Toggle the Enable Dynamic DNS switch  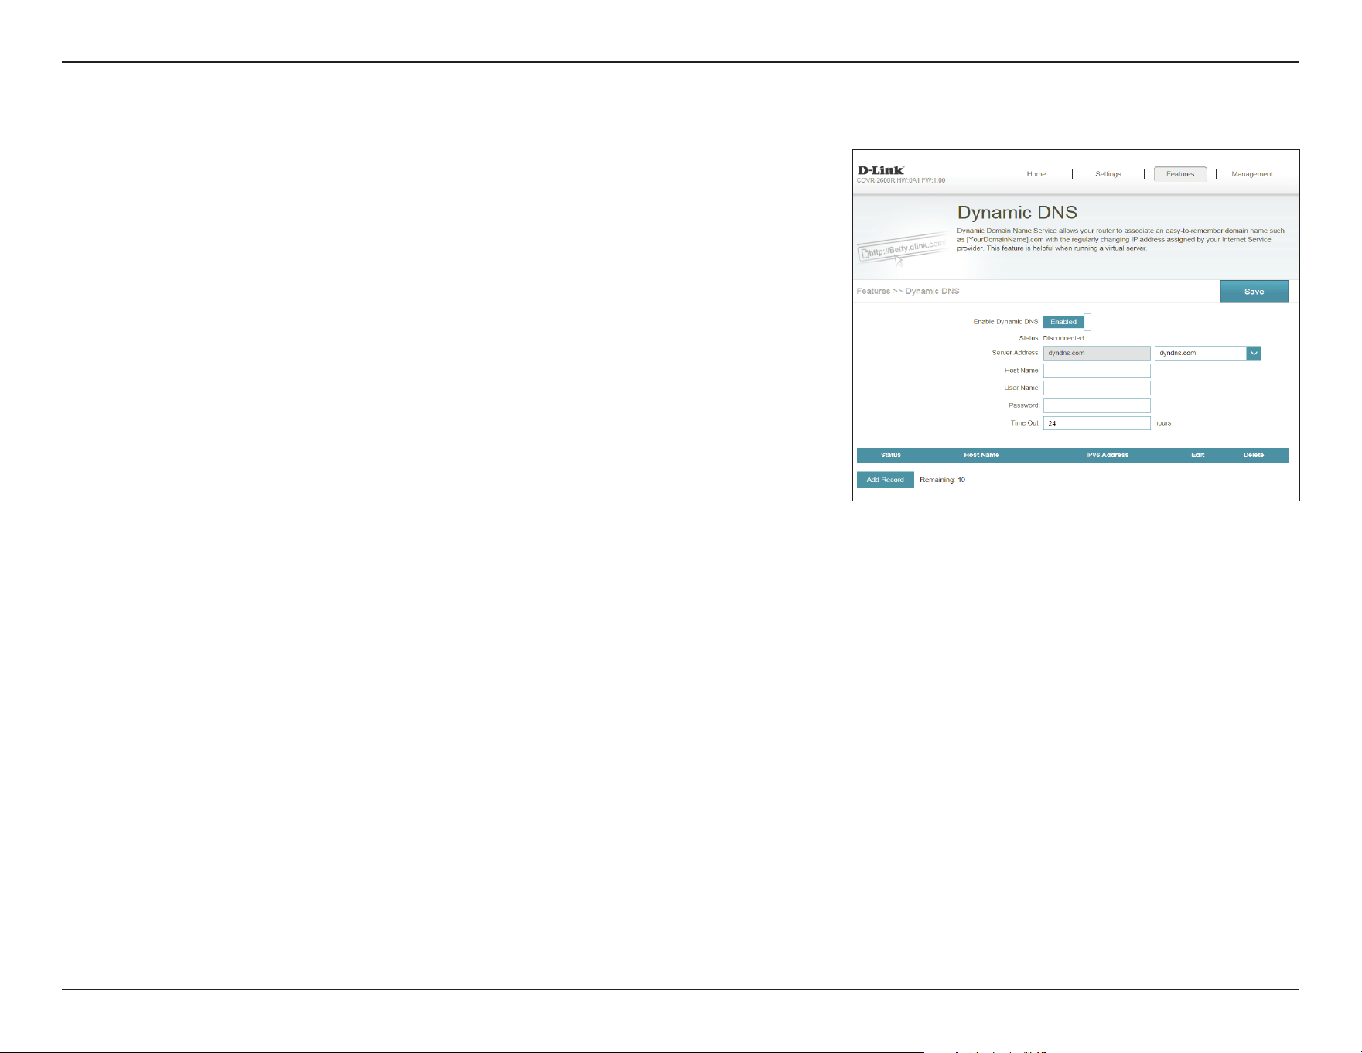point(1067,322)
